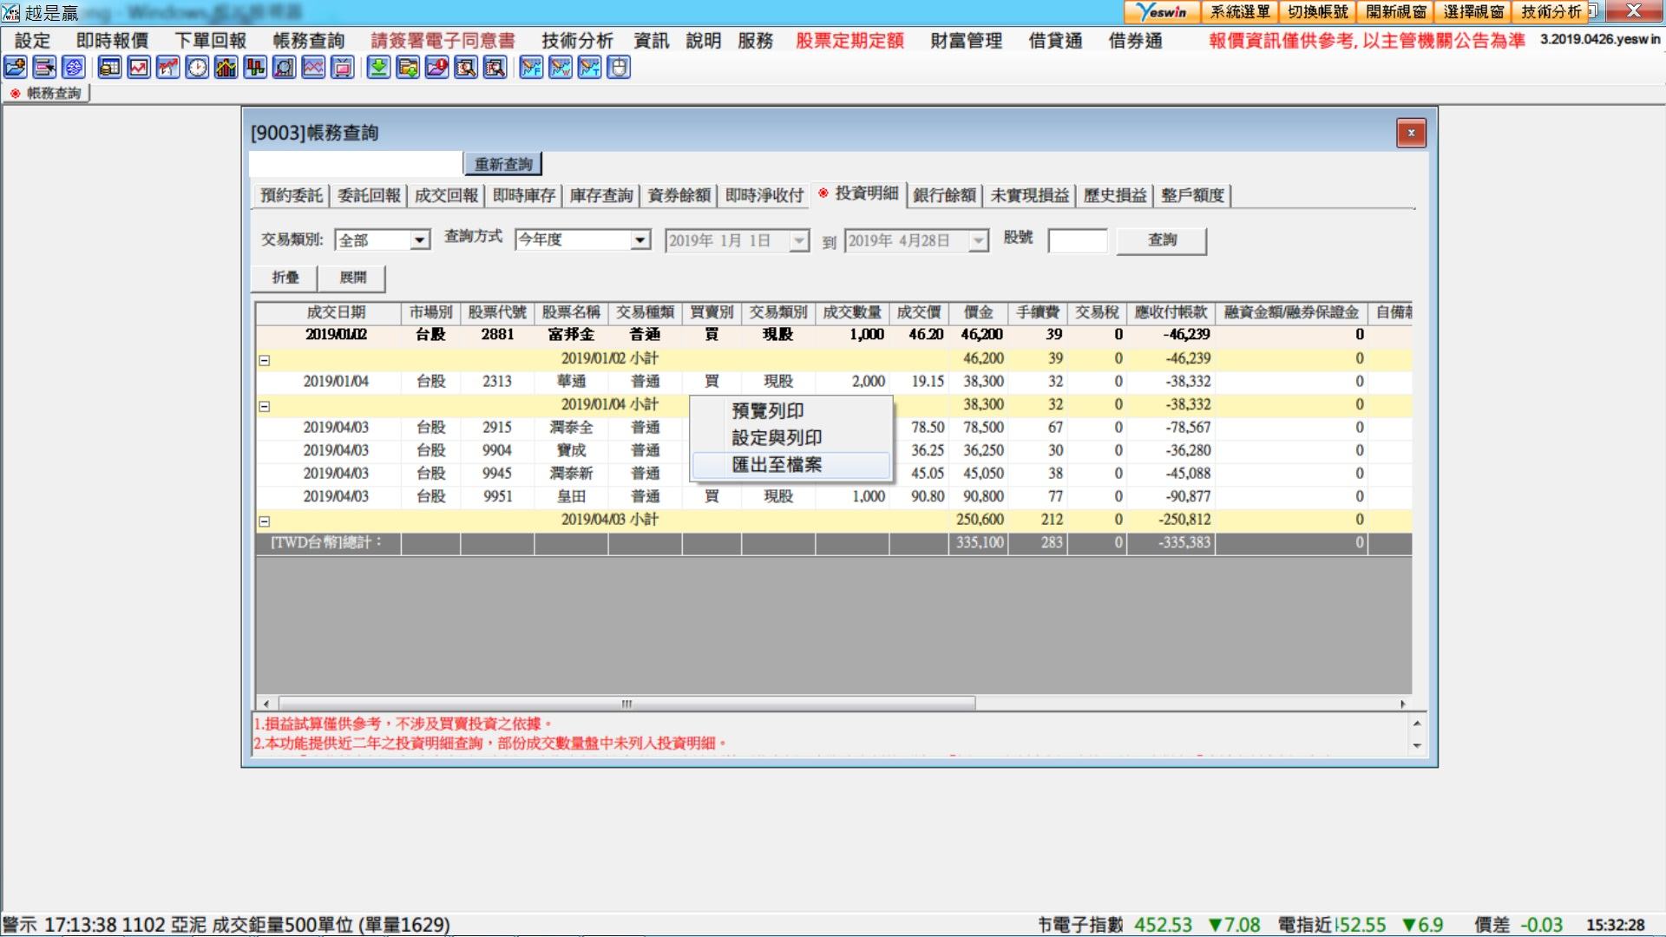
Task: Click the TV icon in toolbar
Action: click(x=343, y=68)
